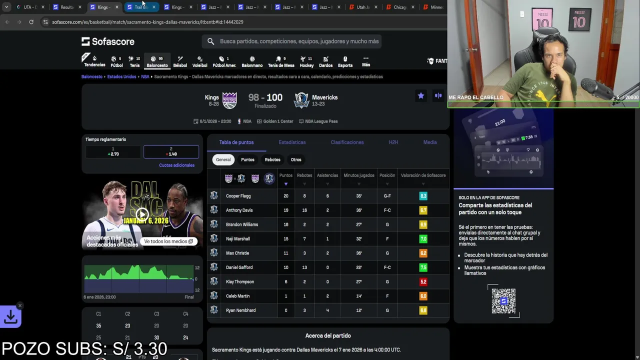Sort by Valoración de Sofascore column

(x=423, y=179)
